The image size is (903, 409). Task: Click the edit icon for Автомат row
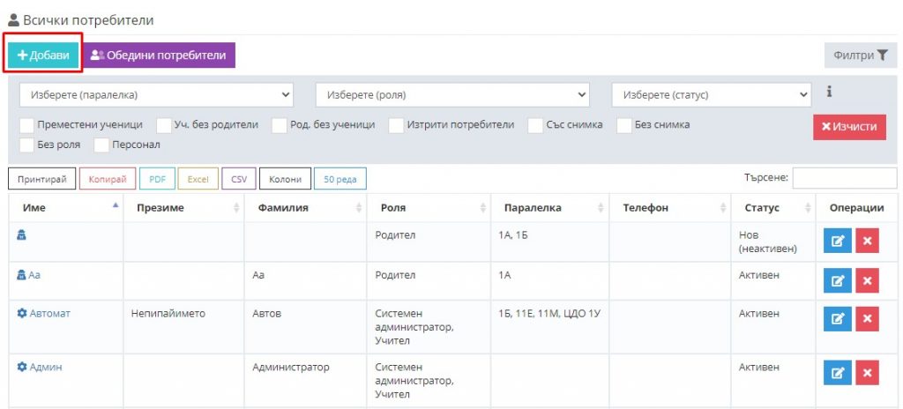837,319
